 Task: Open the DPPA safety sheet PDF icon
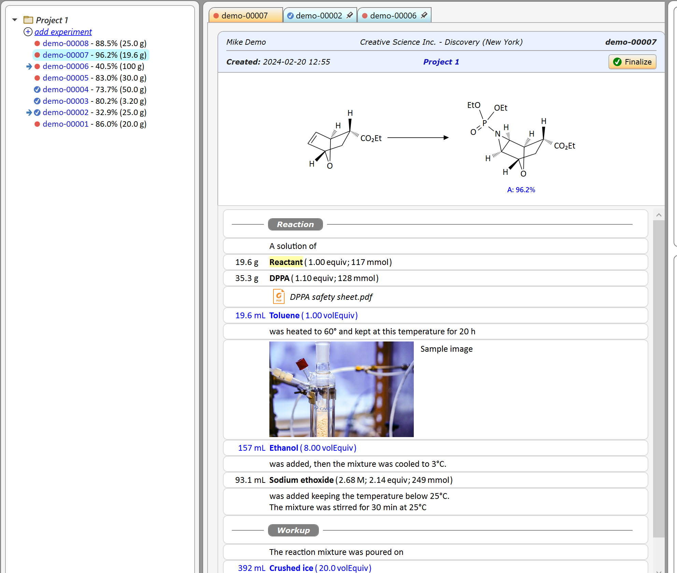pyautogui.click(x=279, y=296)
